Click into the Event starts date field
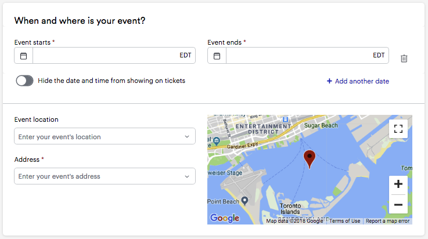Image resolution: width=428 pixels, height=239 pixels. point(105,56)
